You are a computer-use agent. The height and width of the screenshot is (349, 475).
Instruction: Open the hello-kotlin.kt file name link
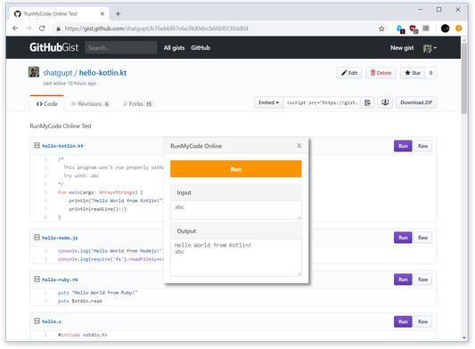(62, 146)
